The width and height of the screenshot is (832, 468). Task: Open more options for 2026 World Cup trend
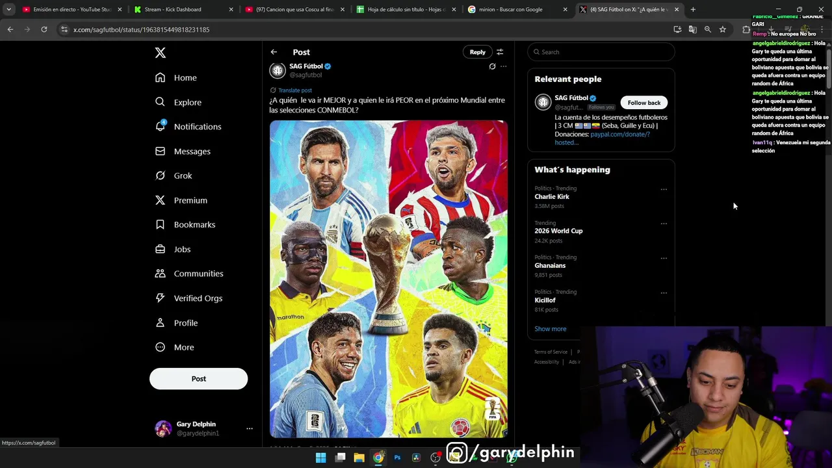click(x=664, y=224)
